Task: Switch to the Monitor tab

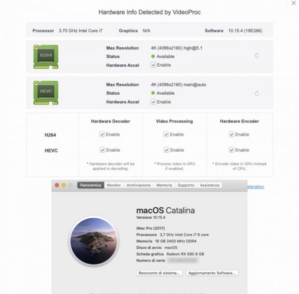Action: pyautogui.click(x=114, y=185)
